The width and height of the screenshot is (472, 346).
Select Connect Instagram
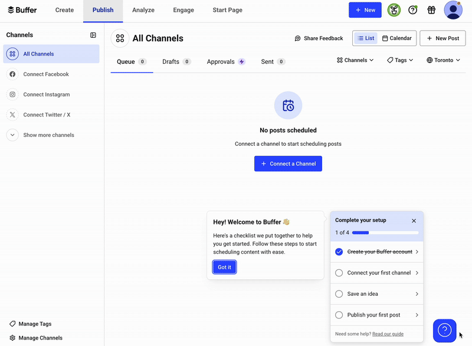[x=51, y=94]
